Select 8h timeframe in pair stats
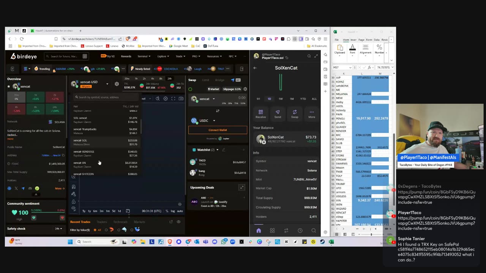Image resolution: width=486 pixels, height=273 pixels. [161, 78]
